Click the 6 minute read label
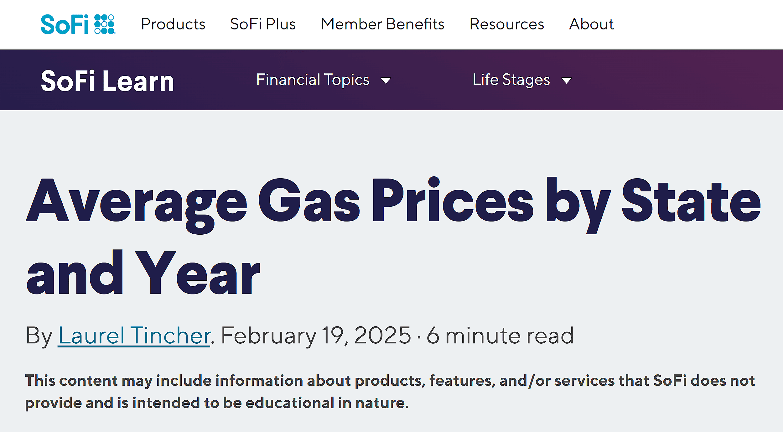The image size is (783, 432). tap(500, 336)
